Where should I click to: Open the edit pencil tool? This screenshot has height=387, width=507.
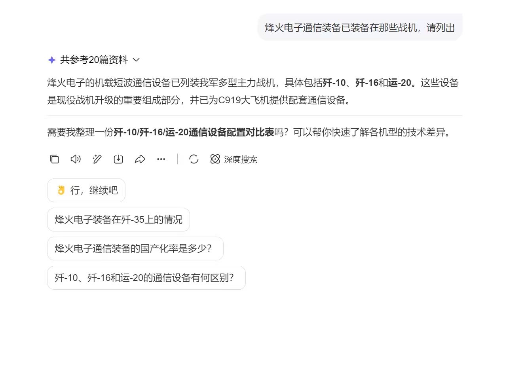97,159
